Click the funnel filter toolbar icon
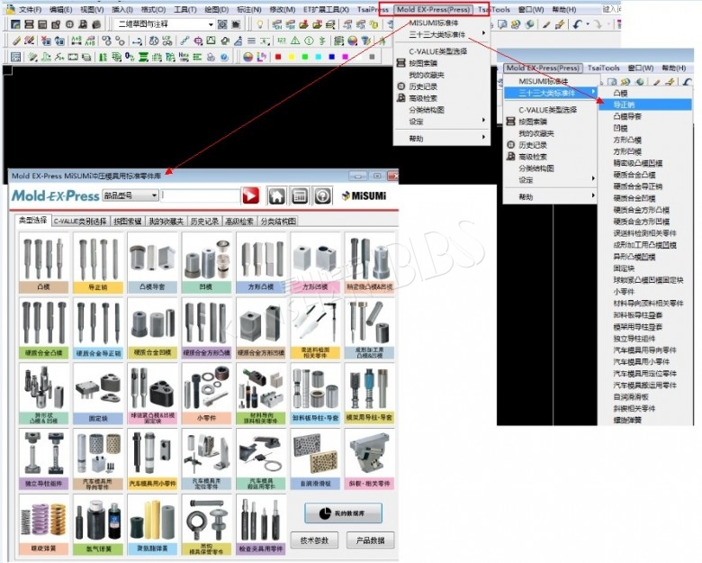702x563 pixels. click(365, 41)
